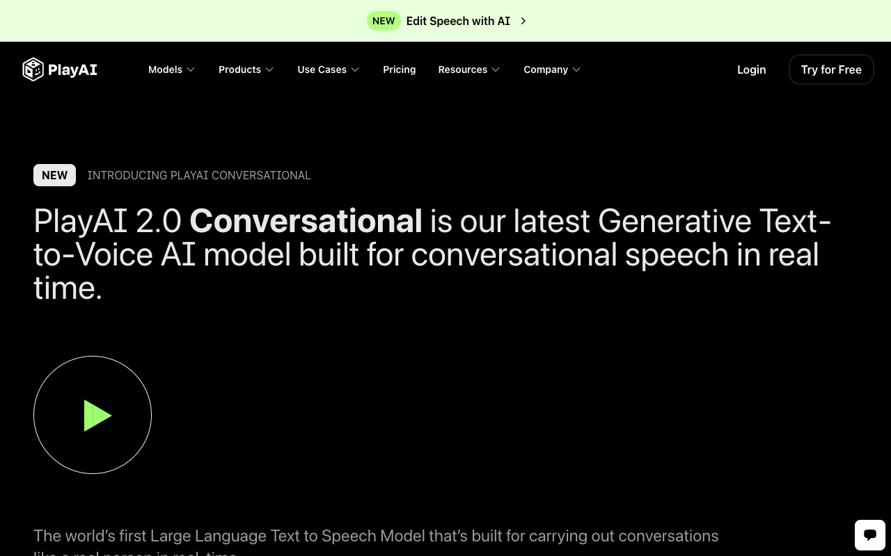This screenshot has height=556, width=891.
Task: Click the Login link
Action: click(752, 69)
